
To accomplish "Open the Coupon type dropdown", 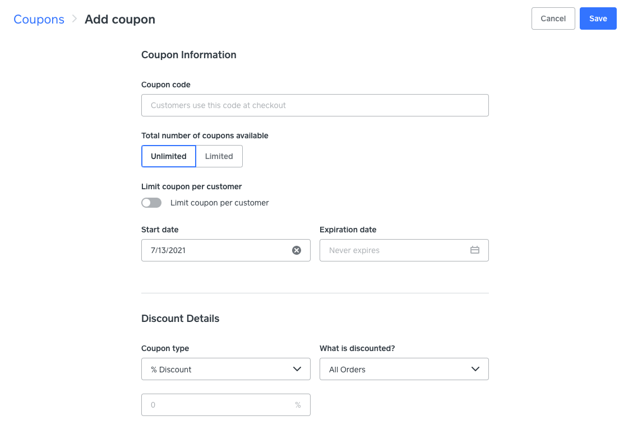I will pos(225,370).
